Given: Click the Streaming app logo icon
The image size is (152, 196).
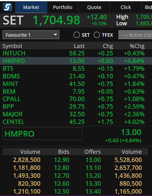Looking at the screenshot, I should click(7, 7).
